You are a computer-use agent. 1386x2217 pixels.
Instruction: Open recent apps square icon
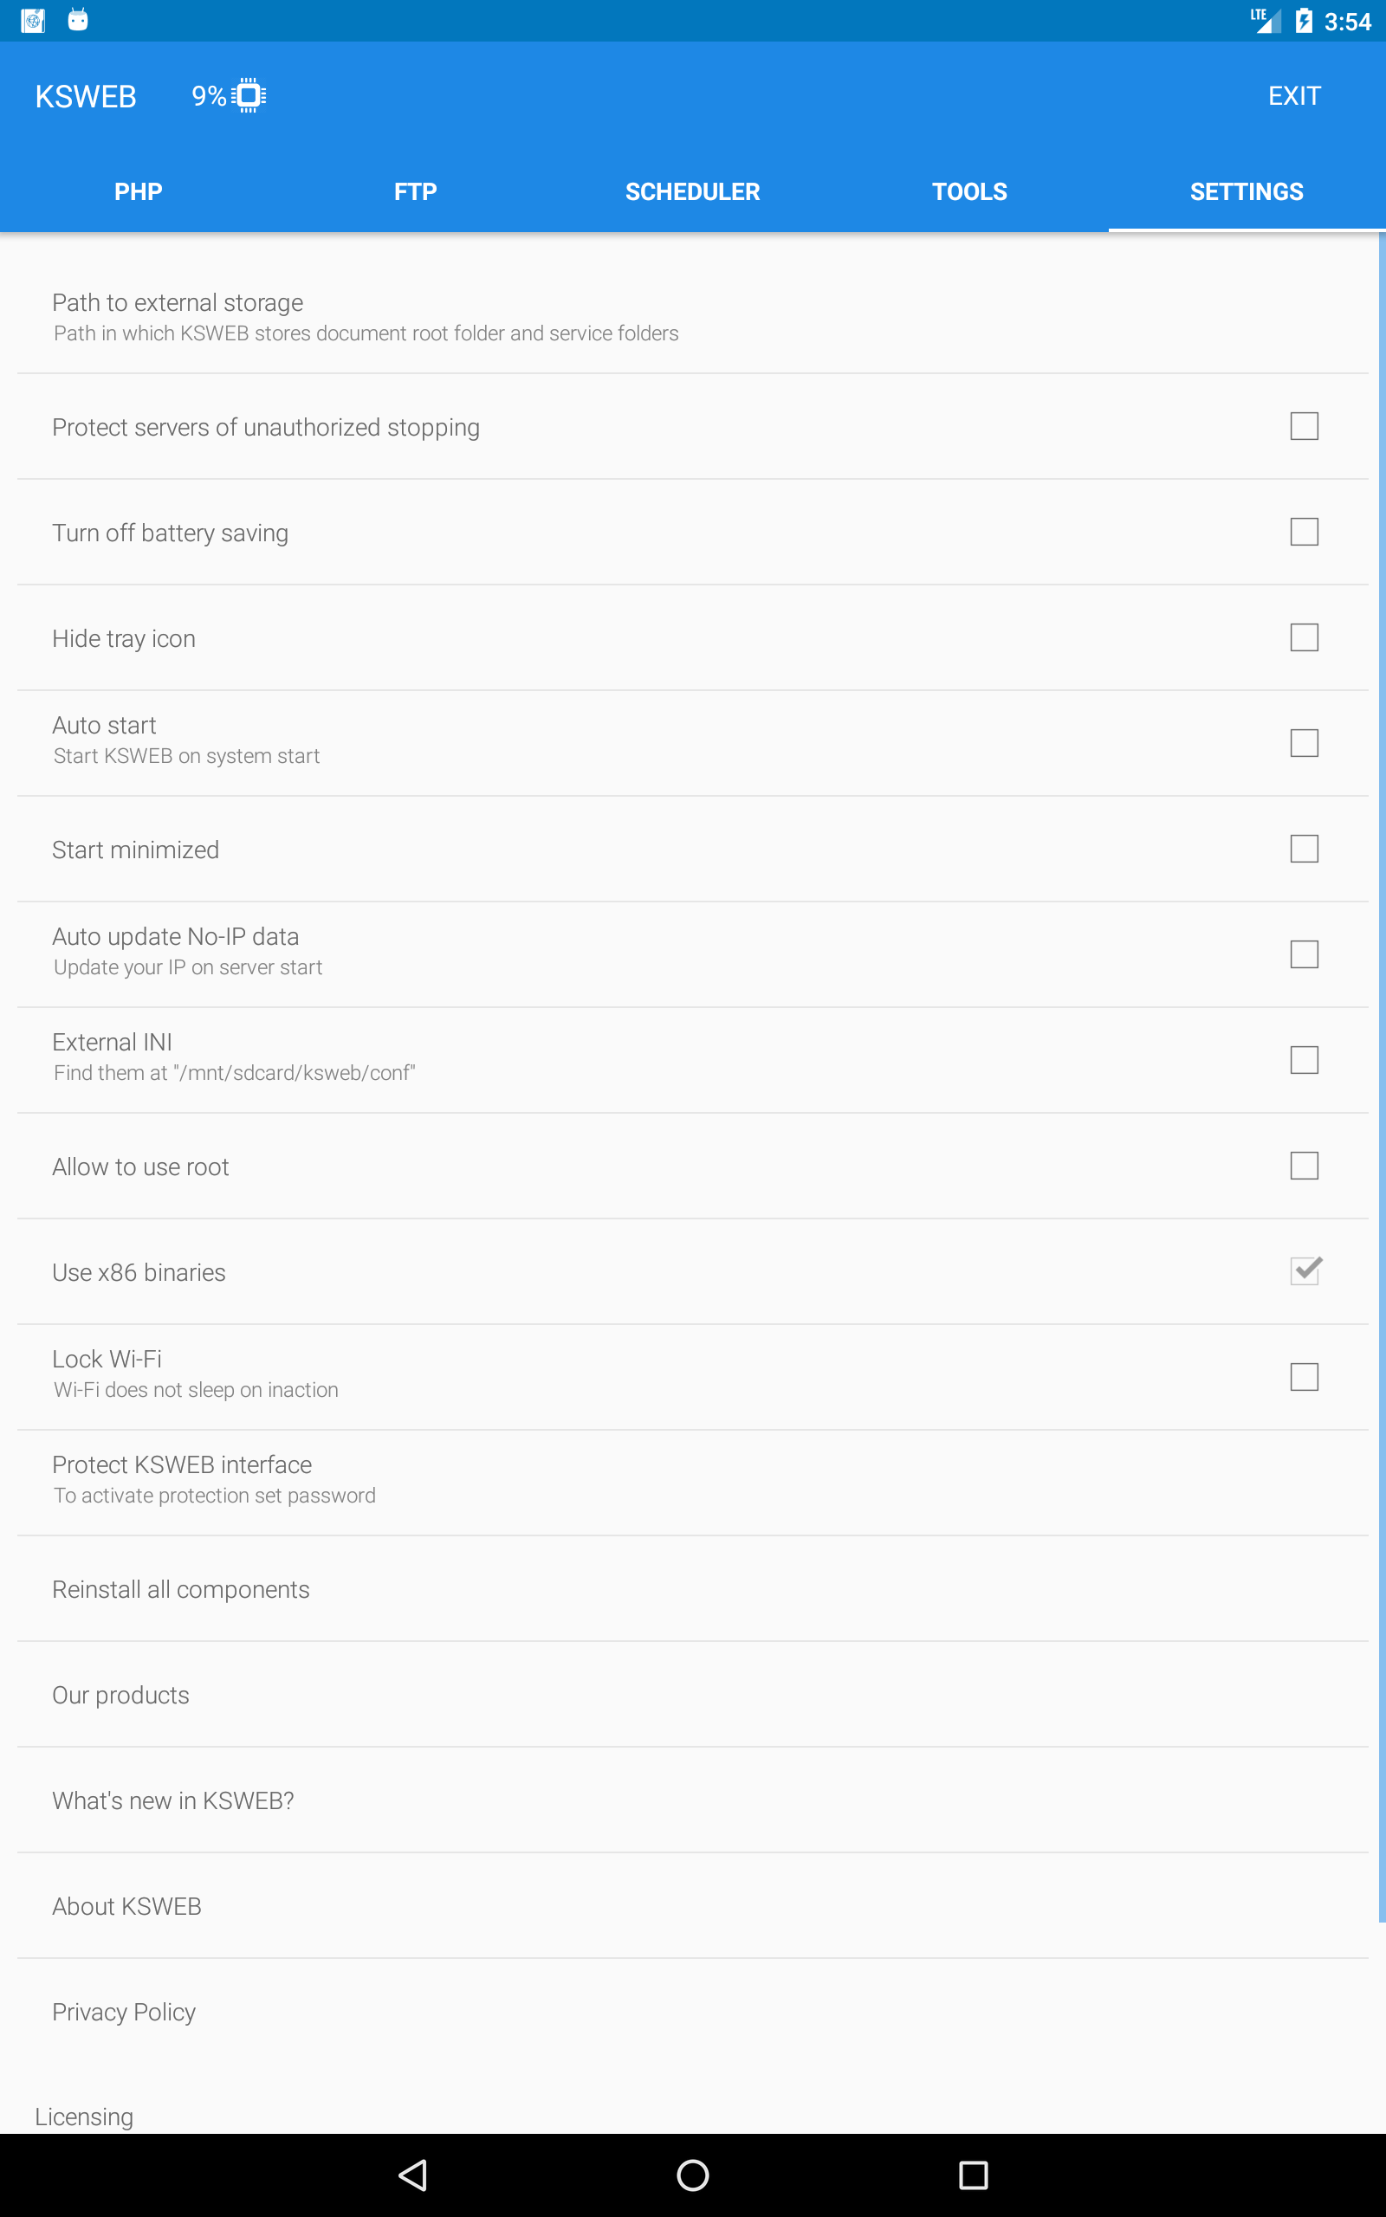click(973, 2175)
